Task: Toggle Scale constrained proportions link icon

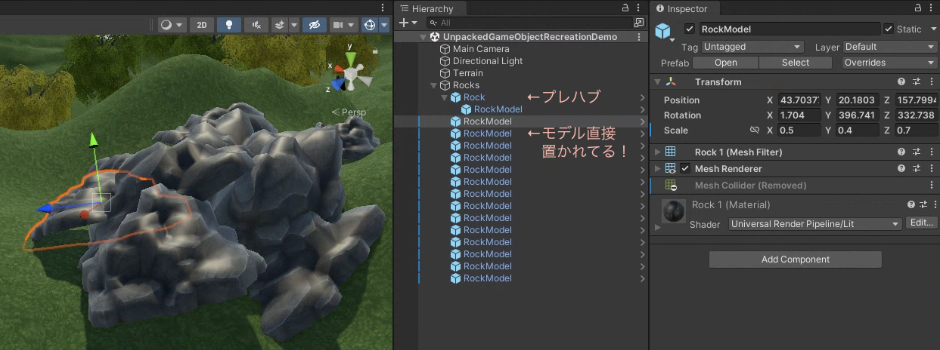Action: click(754, 130)
